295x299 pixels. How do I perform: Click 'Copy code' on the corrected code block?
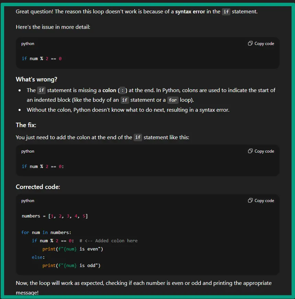264,200
